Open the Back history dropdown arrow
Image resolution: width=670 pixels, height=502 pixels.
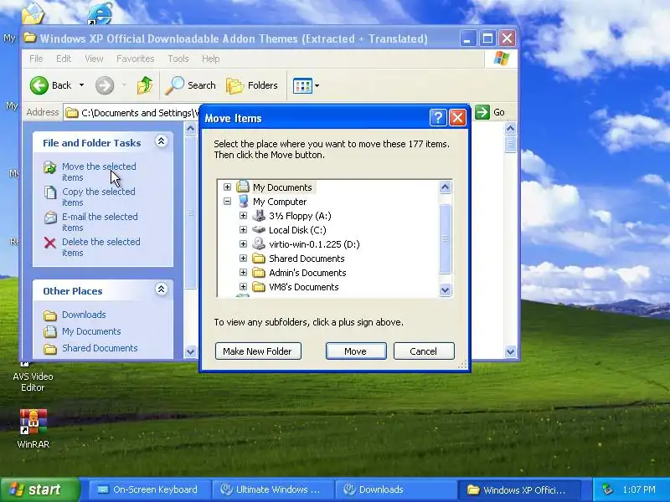[81, 85]
